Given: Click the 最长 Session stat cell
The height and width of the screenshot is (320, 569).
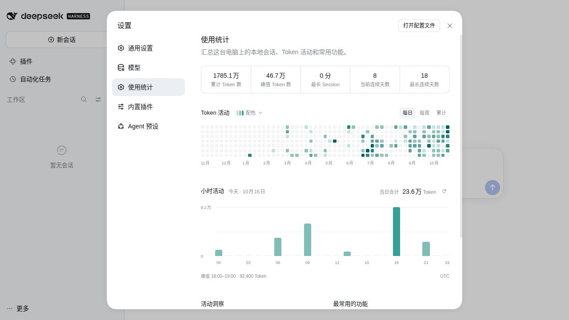Looking at the screenshot, I should (x=325, y=80).
